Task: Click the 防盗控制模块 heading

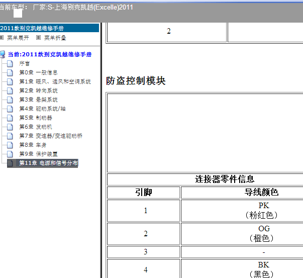Action: (136, 80)
